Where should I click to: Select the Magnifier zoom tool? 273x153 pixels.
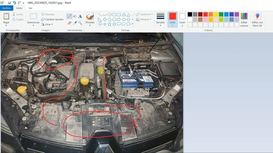80,23
